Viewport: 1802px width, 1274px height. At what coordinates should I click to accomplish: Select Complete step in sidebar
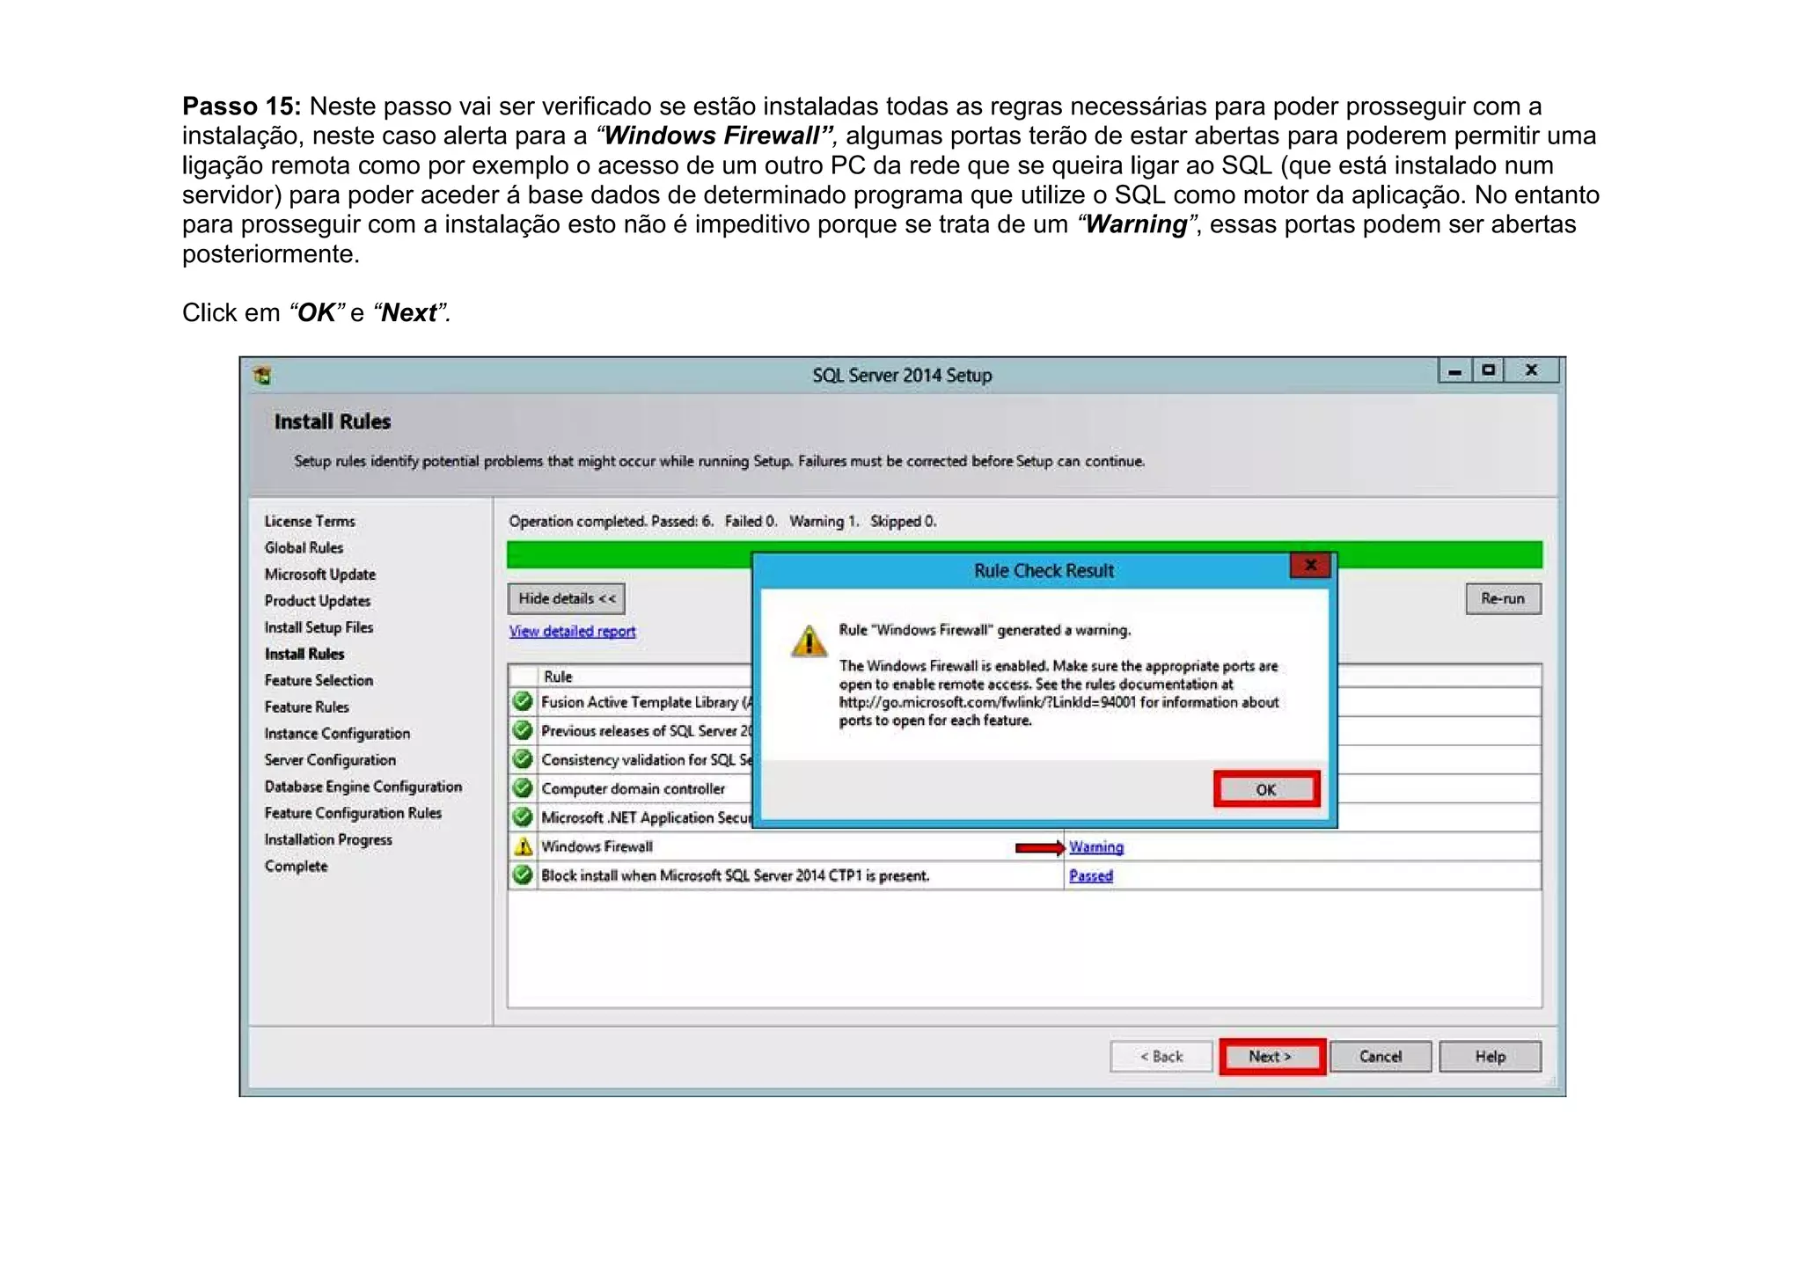296,866
